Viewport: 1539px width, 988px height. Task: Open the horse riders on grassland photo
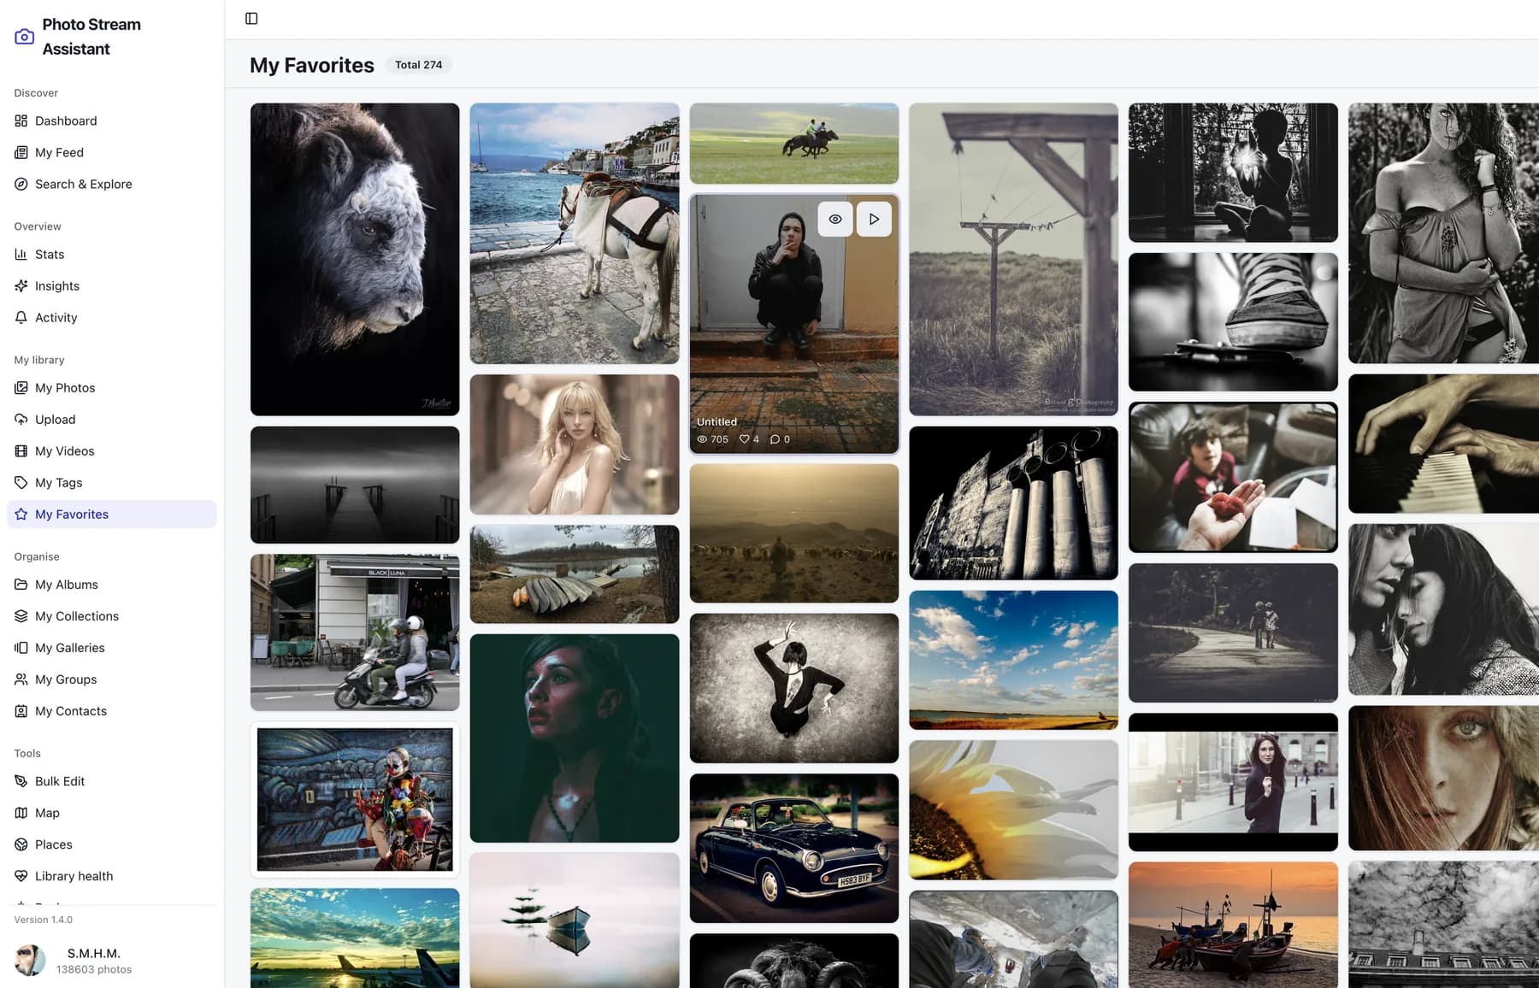(794, 144)
